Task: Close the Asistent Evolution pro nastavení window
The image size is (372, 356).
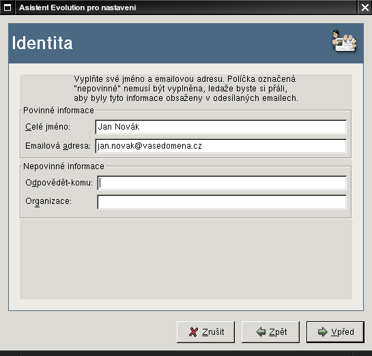Action: pyautogui.click(x=365, y=8)
